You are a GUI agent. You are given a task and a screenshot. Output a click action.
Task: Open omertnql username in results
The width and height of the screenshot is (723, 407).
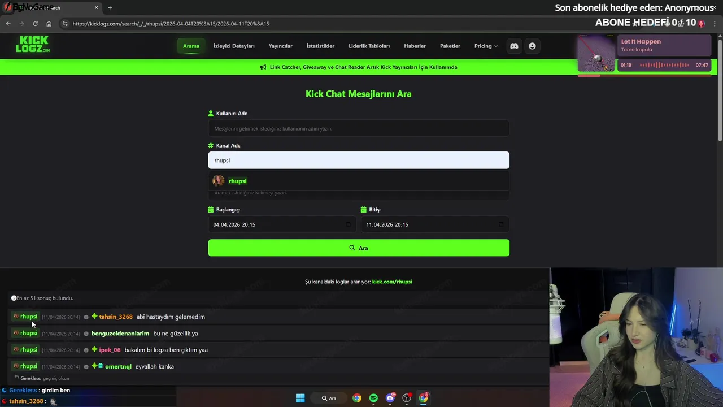click(x=118, y=366)
